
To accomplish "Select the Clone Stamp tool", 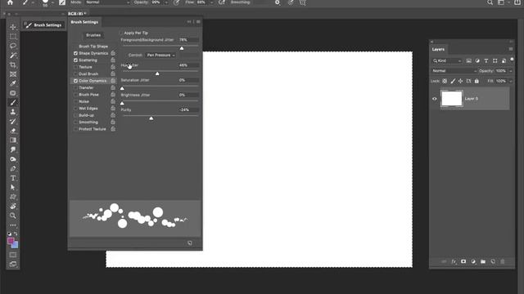I will (x=13, y=112).
